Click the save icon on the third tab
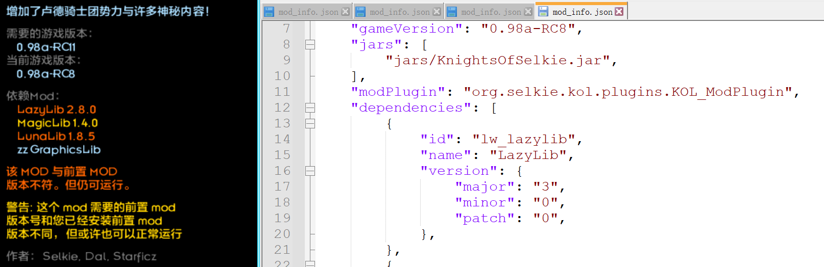The image size is (824, 267). pyautogui.click(x=452, y=12)
